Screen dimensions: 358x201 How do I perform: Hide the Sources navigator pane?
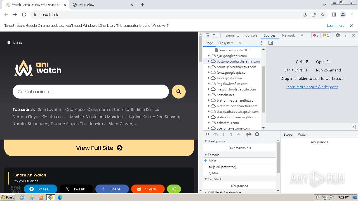(x=270, y=43)
